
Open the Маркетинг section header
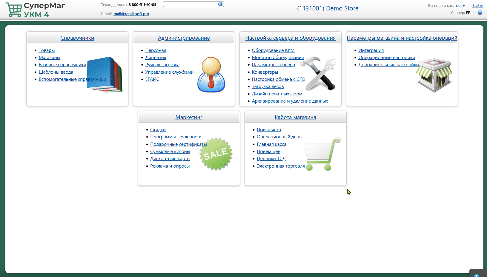pyautogui.click(x=189, y=117)
